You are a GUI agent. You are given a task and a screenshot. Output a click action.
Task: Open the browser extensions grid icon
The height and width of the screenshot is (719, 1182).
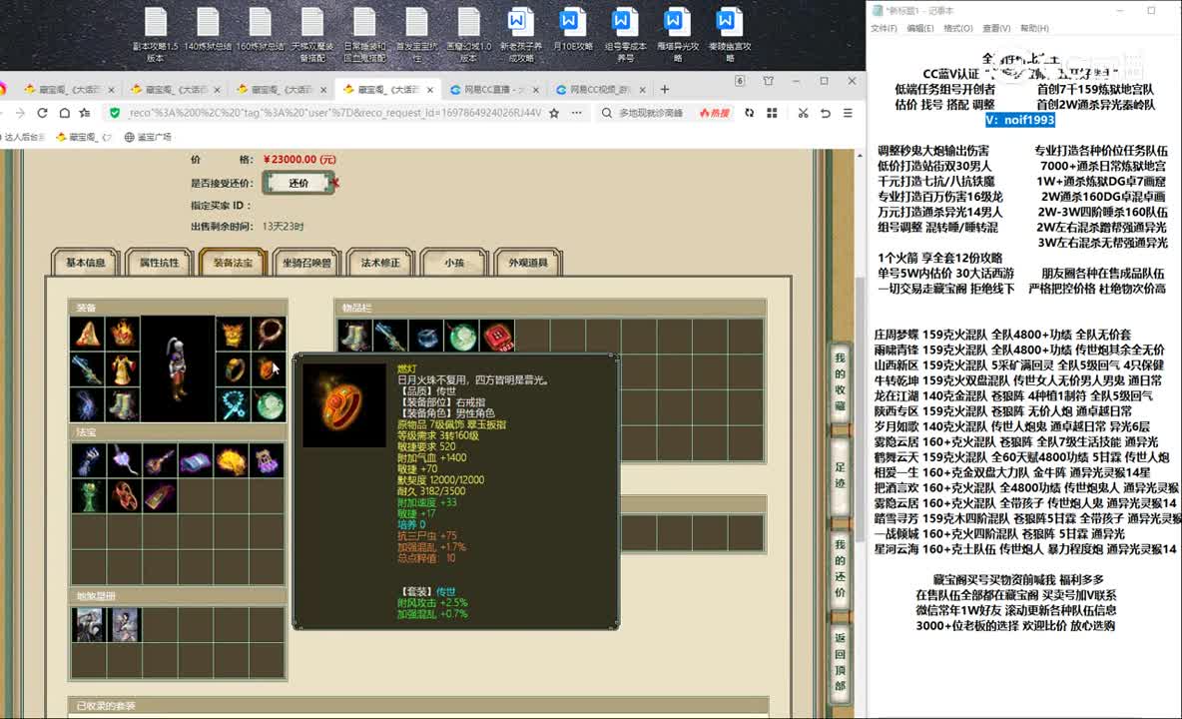point(772,113)
